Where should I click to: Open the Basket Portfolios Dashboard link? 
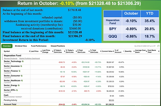[30, 58]
